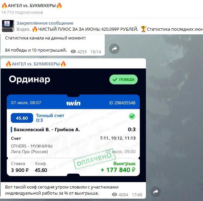This screenshot has height=201, width=203.
Task: Click the forward arrow beside the bet slip post
Action: coord(155,192)
